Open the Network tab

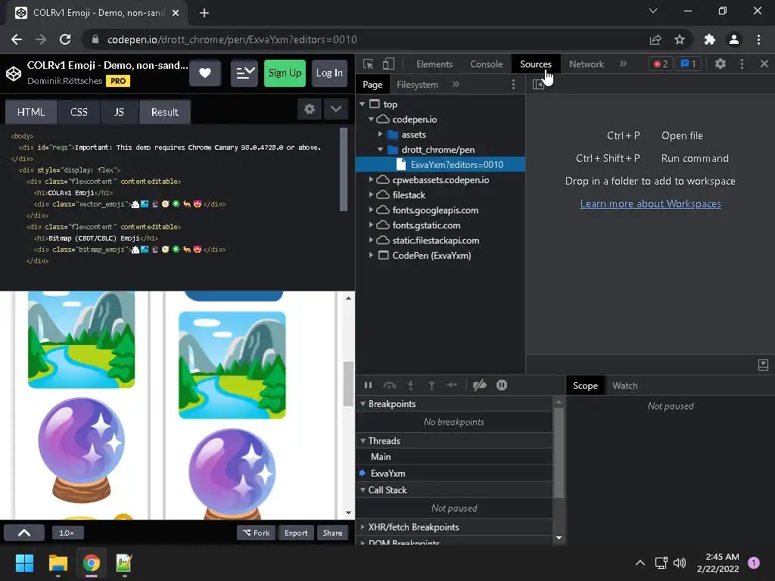pos(587,64)
